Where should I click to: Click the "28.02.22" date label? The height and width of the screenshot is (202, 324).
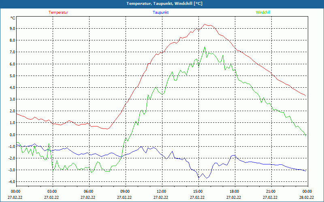pos(307,197)
